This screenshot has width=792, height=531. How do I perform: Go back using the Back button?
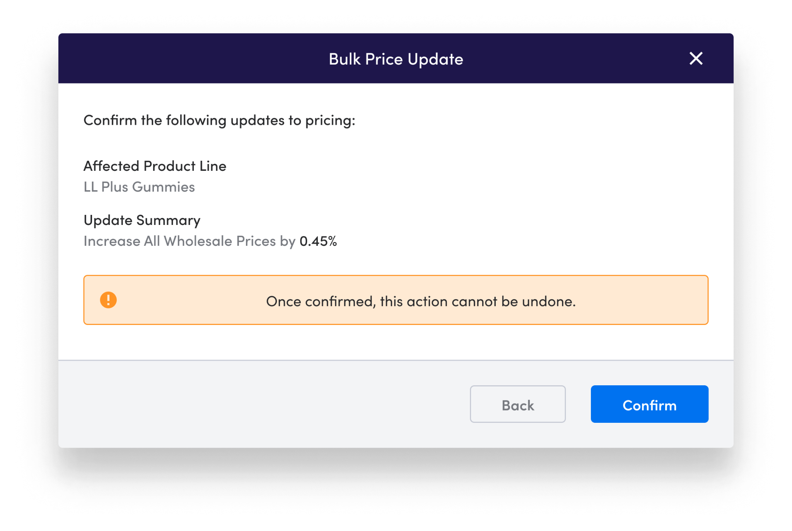(x=517, y=404)
